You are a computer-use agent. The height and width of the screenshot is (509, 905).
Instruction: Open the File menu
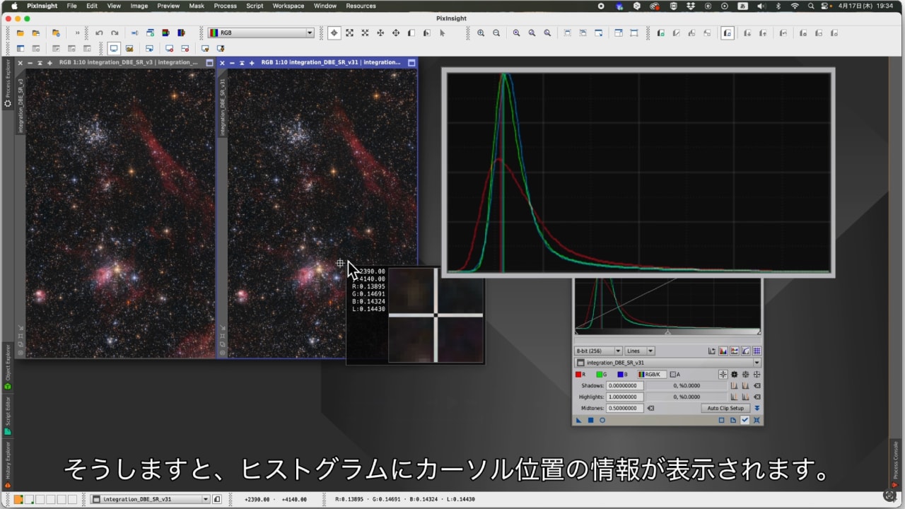tap(71, 6)
